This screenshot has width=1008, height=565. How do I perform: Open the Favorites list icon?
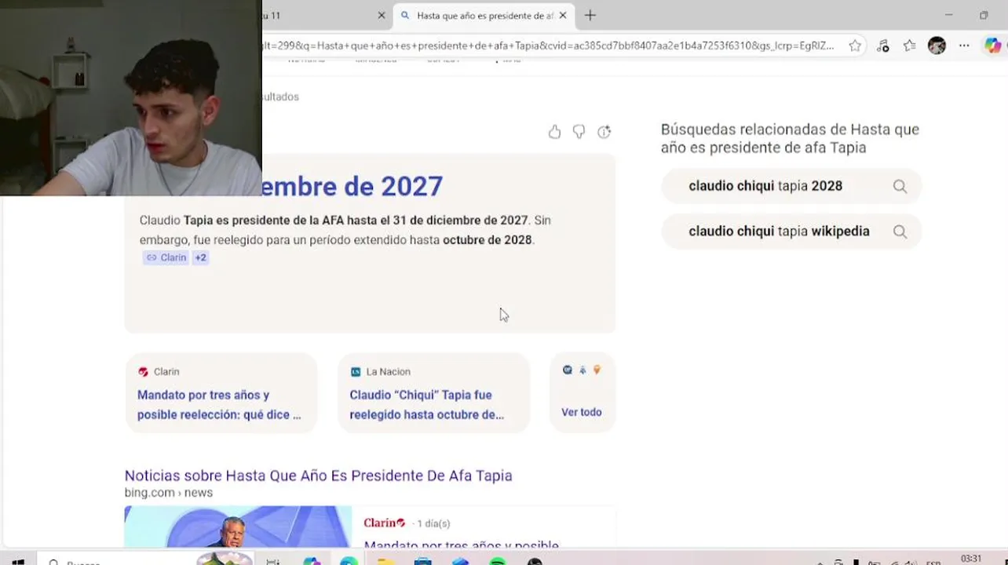909,46
